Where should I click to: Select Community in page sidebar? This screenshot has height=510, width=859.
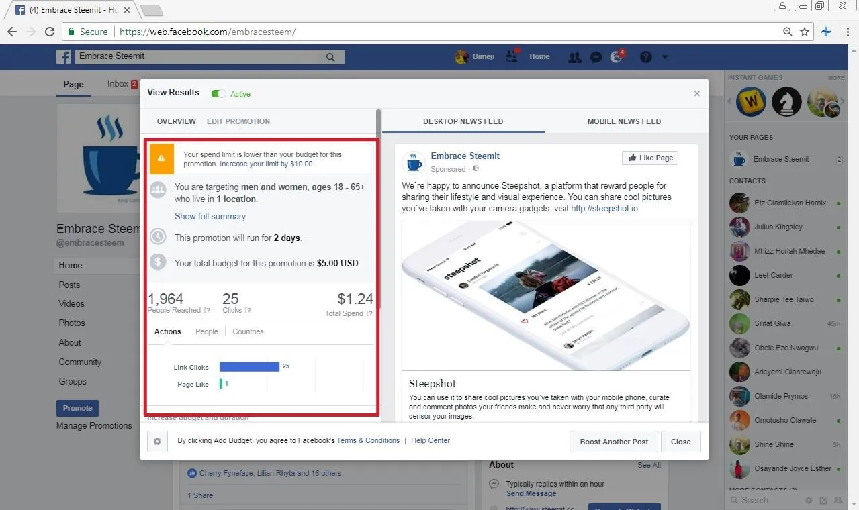(80, 362)
